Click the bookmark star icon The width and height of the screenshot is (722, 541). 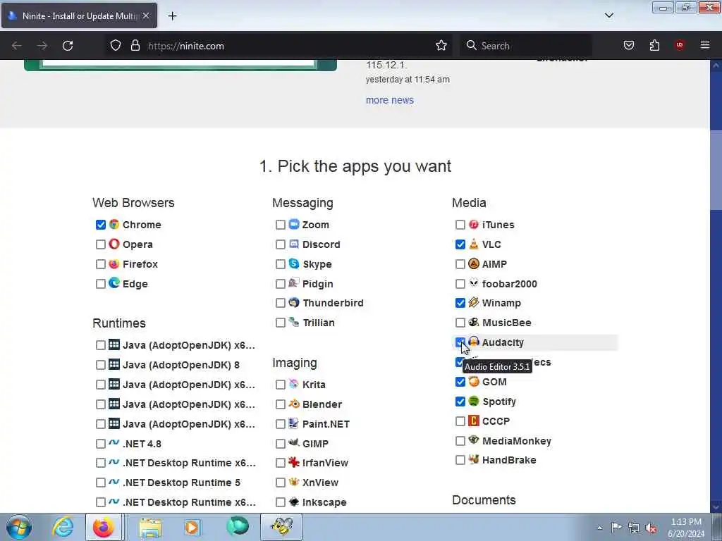(x=441, y=46)
